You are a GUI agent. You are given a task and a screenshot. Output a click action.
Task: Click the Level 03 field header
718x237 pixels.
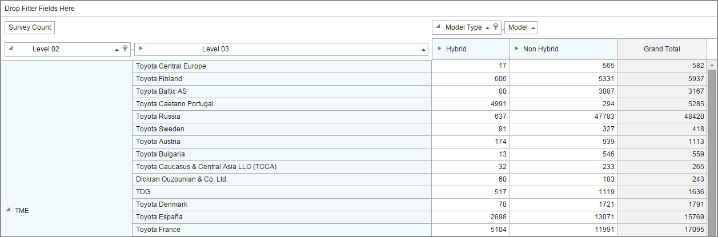pos(282,49)
